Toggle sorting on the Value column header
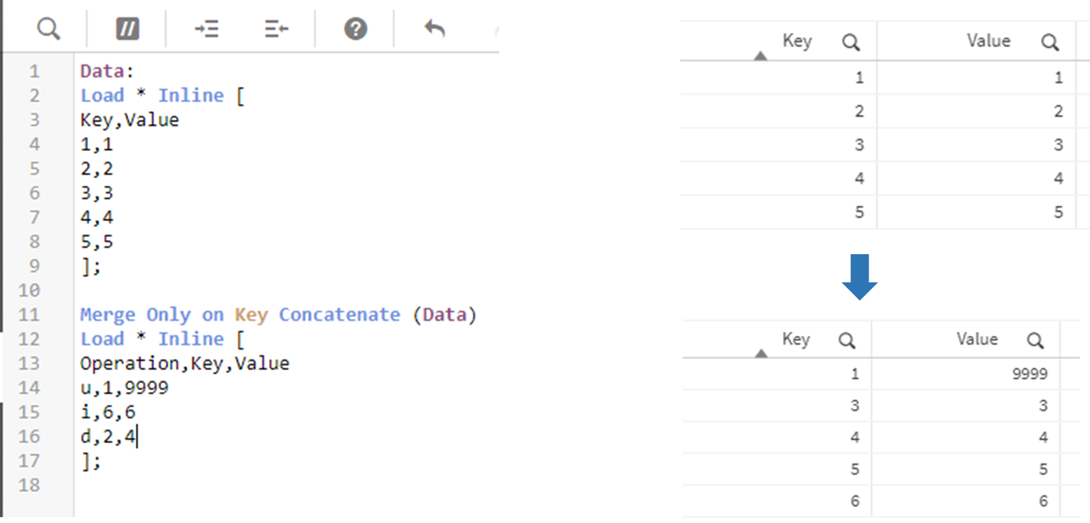The image size is (1090, 523). pos(988,41)
